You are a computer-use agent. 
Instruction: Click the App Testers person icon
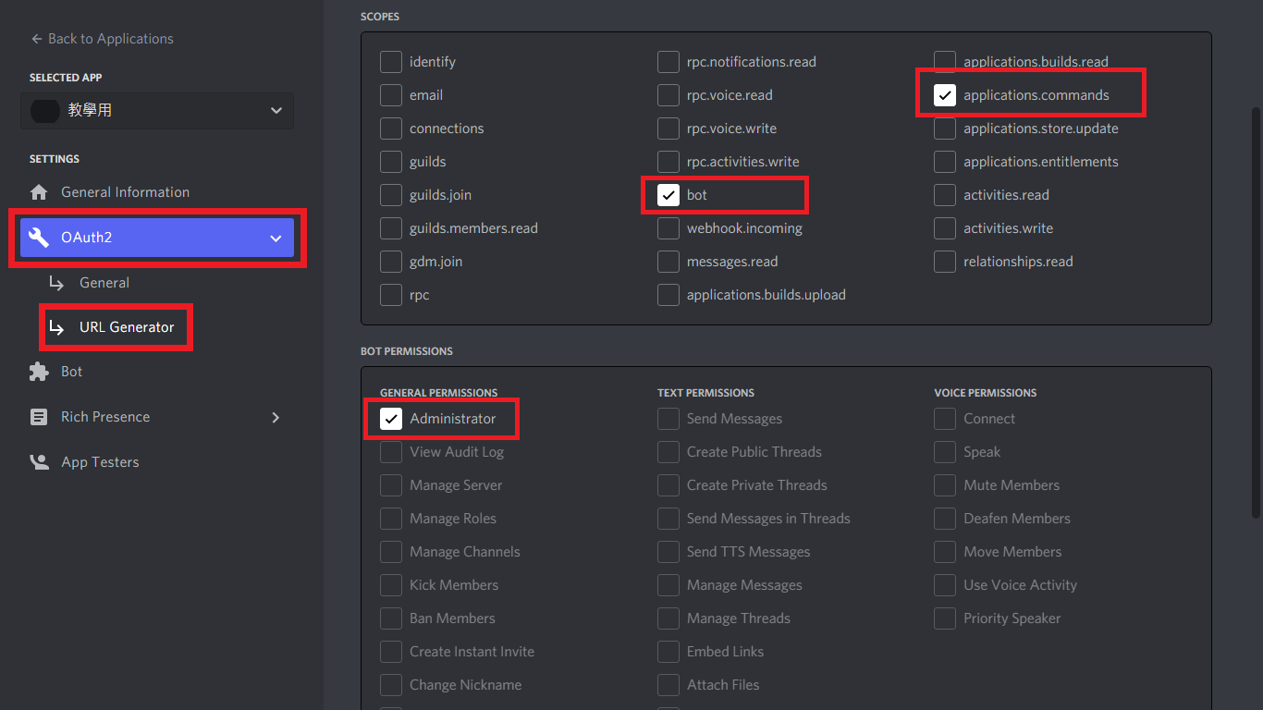[39, 462]
